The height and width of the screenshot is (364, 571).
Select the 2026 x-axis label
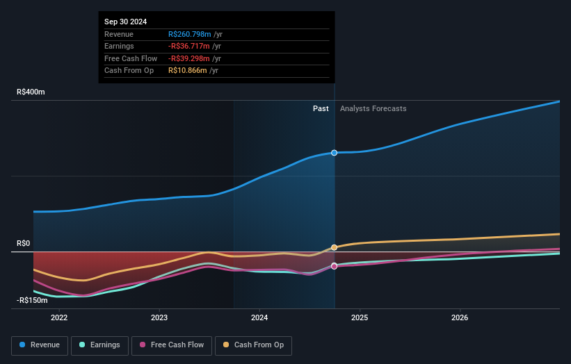click(460, 317)
